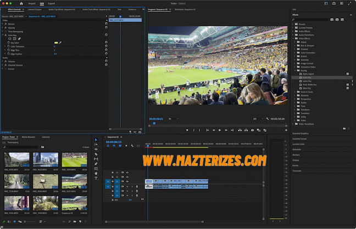The image size is (356, 229).
Task: Expand the Video Transitions folder
Action: pyautogui.click(x=293, y=124)
